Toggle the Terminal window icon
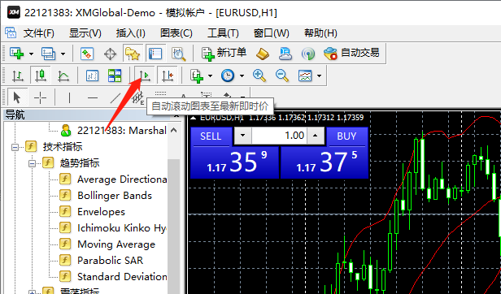 [x=155, y=54]
